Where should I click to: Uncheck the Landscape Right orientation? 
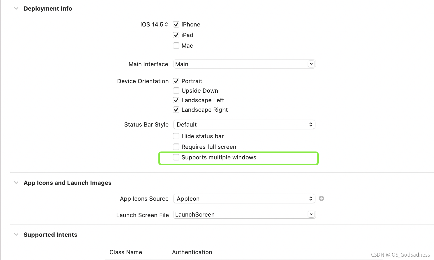click(x=176, y=110)
